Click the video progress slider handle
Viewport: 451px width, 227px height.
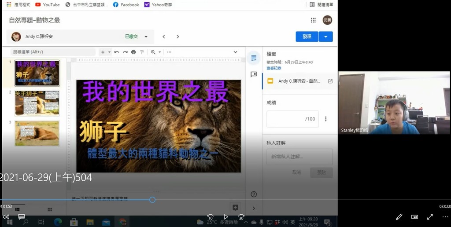[152, 200]
